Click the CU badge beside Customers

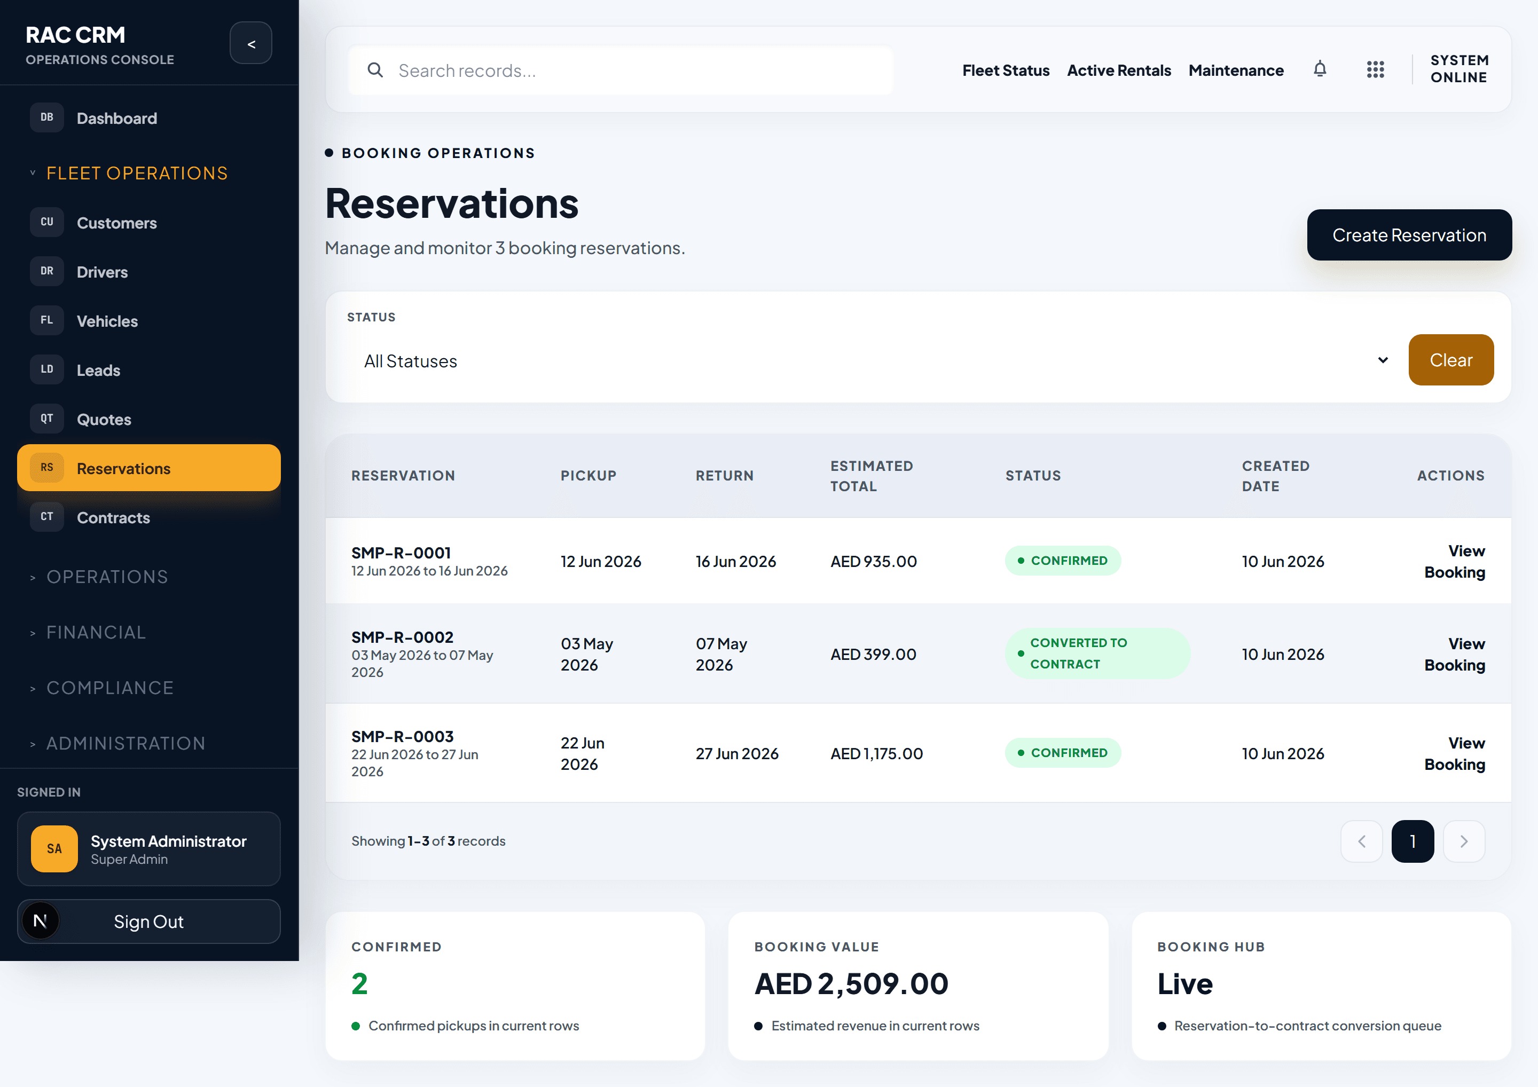[47, 222]
